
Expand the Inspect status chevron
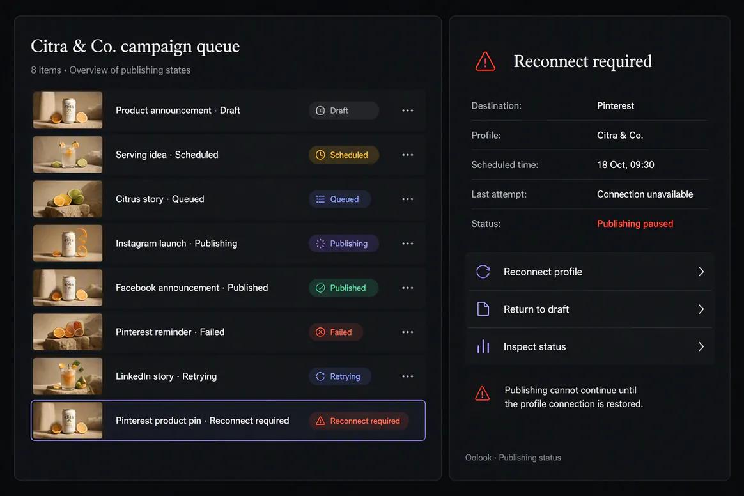(701, 346)
